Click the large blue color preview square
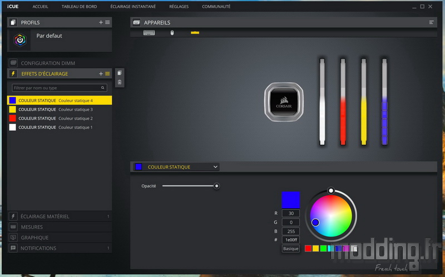445x277 pixels. click(290, 200)
